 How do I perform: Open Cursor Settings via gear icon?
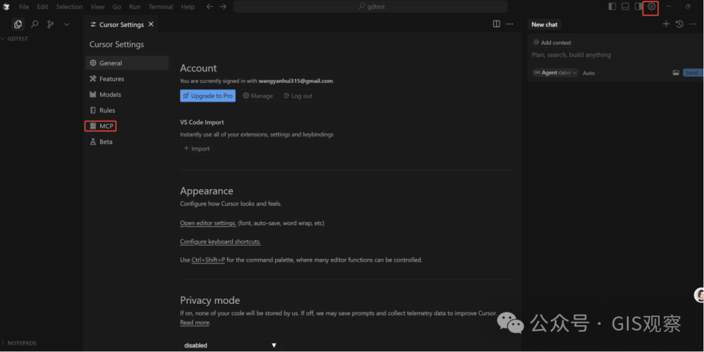651,7
